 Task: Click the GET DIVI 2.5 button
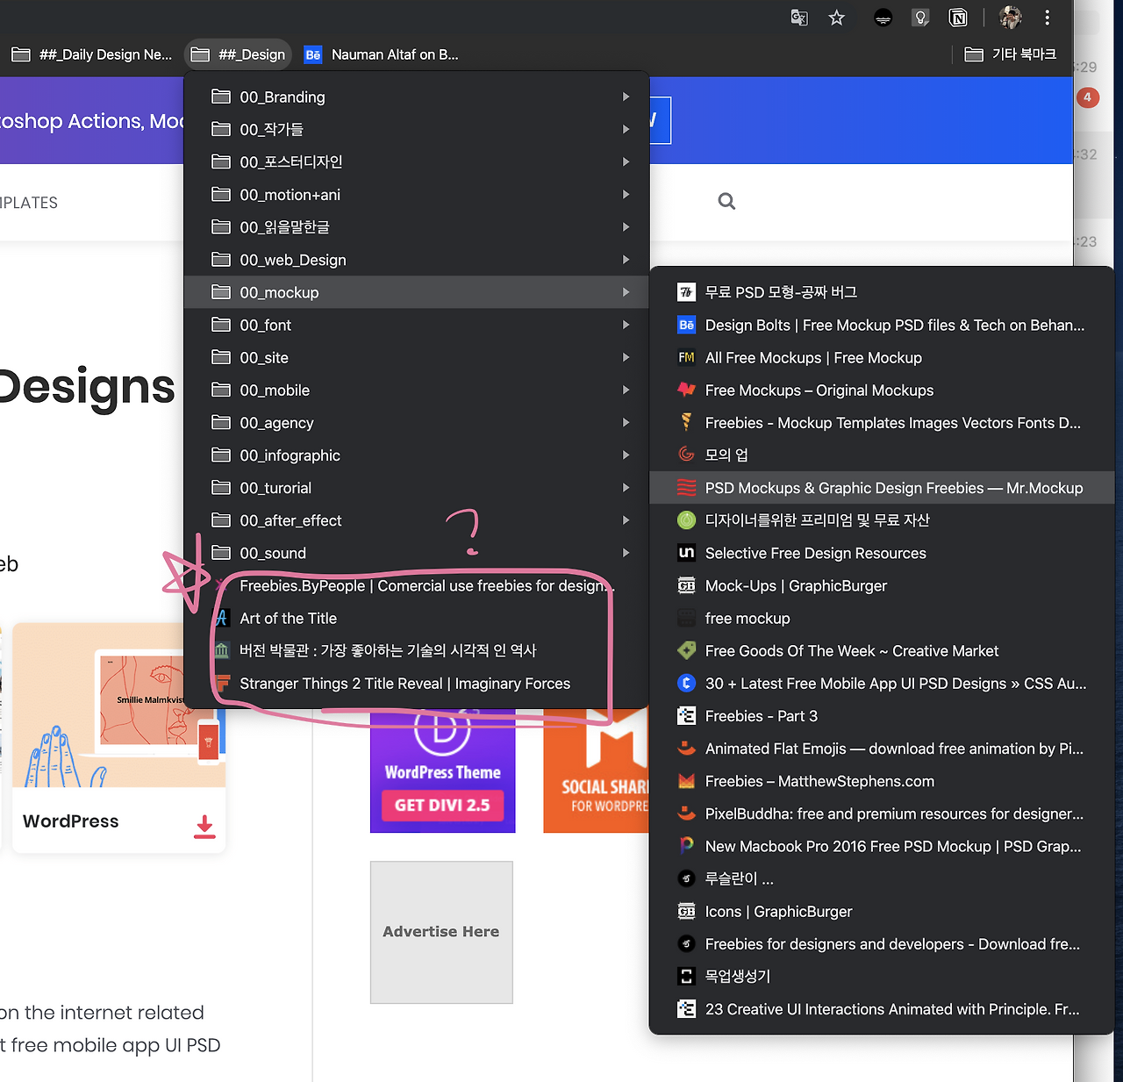coord(442,805)
